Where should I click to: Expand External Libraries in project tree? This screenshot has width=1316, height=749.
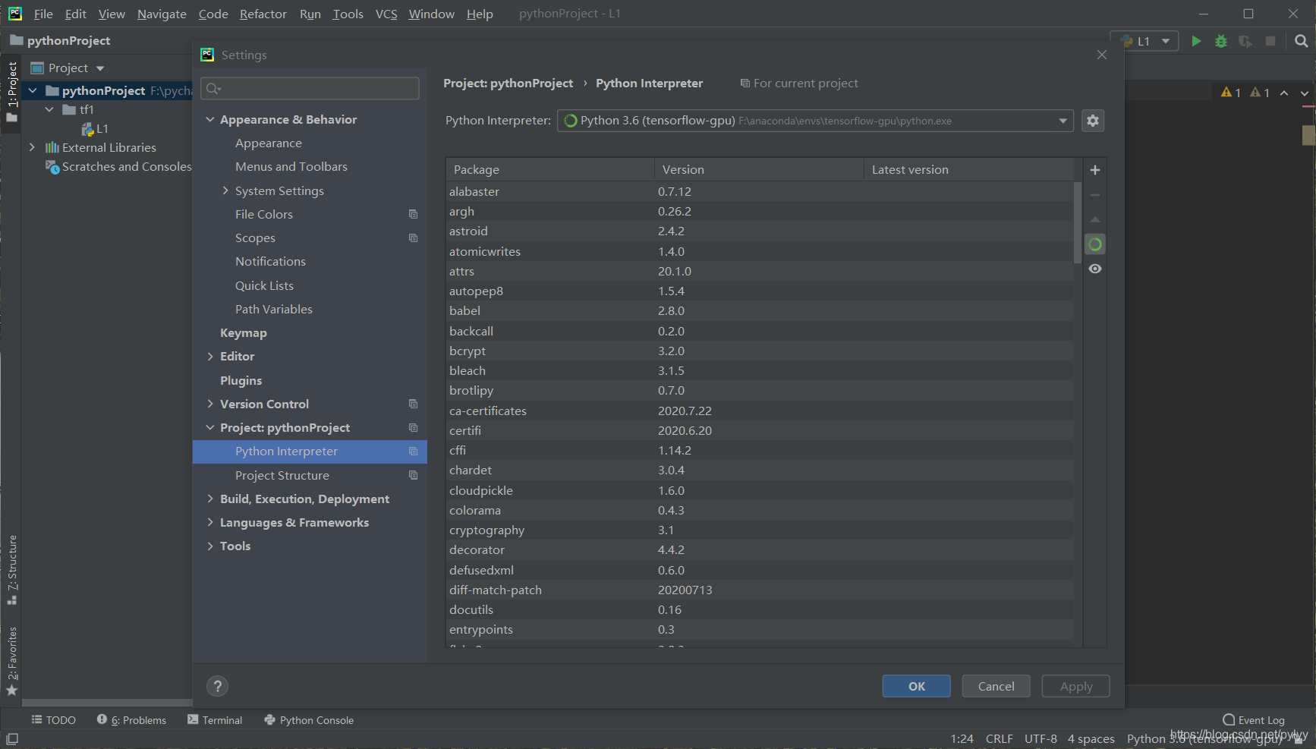32,147
